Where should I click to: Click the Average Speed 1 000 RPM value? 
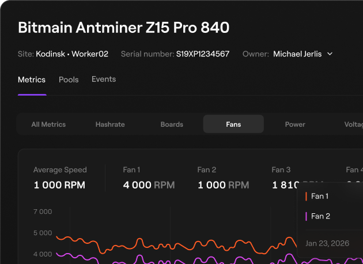pyautogui.click(x=59, y=185)
